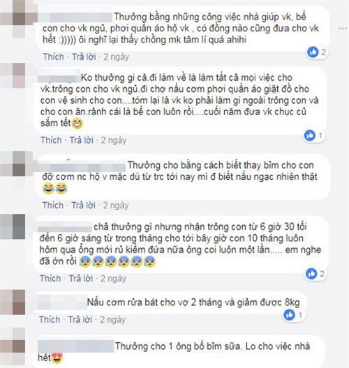Open the three-dot options next to first comment

[x=343, y=29]
